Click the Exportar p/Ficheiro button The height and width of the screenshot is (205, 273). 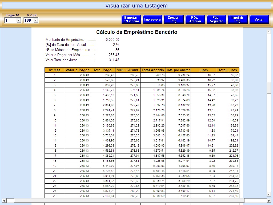coord(131,19)
